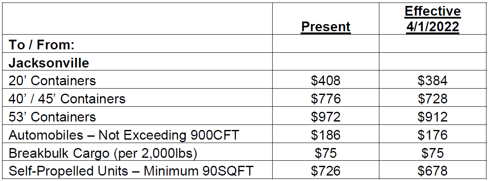Select the Effective 4/1/2022 column header
This screenshot has width=489, height=181.
(x=433, y=19)
